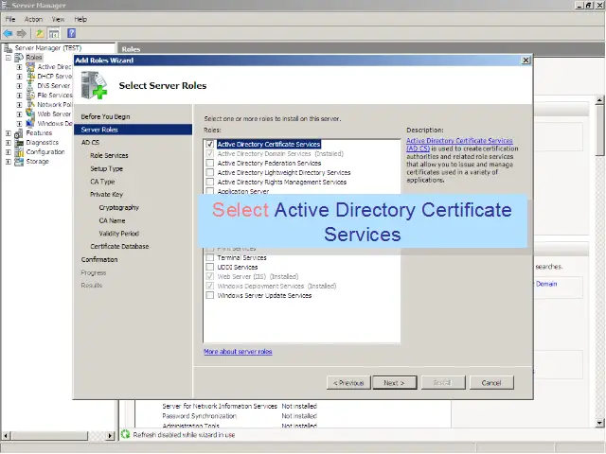Open the More about server roles link
Viewport: 606px width, 454px height.
pos(238,352)
